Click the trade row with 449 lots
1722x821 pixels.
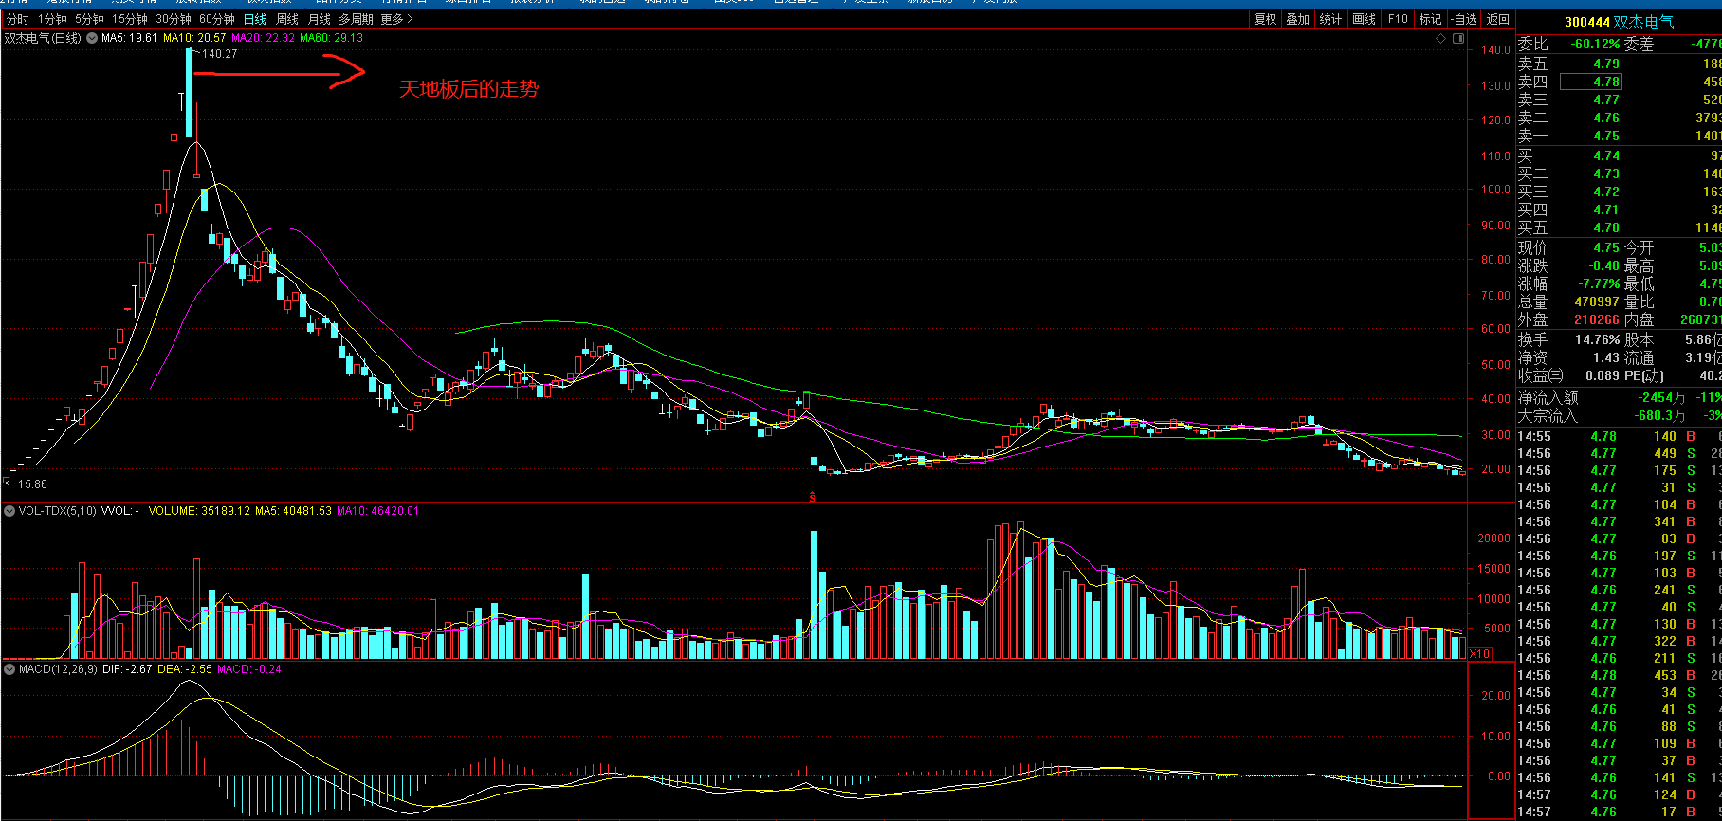coord(1620,453)
